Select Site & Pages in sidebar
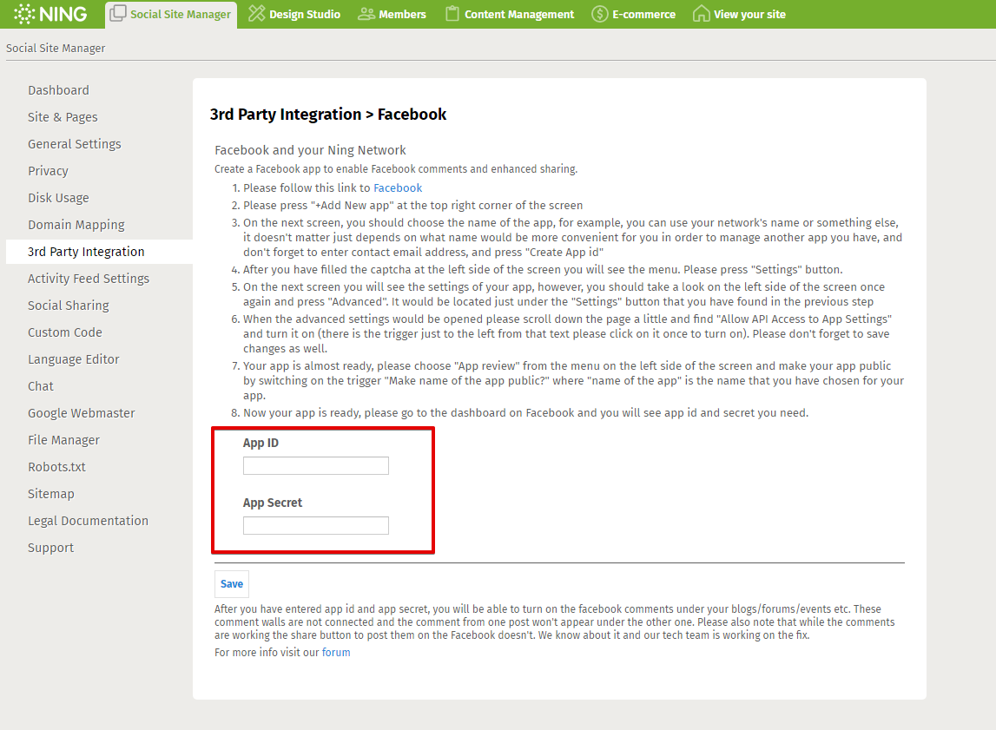This screenshot has height=730, width=996. coord(63,117)
